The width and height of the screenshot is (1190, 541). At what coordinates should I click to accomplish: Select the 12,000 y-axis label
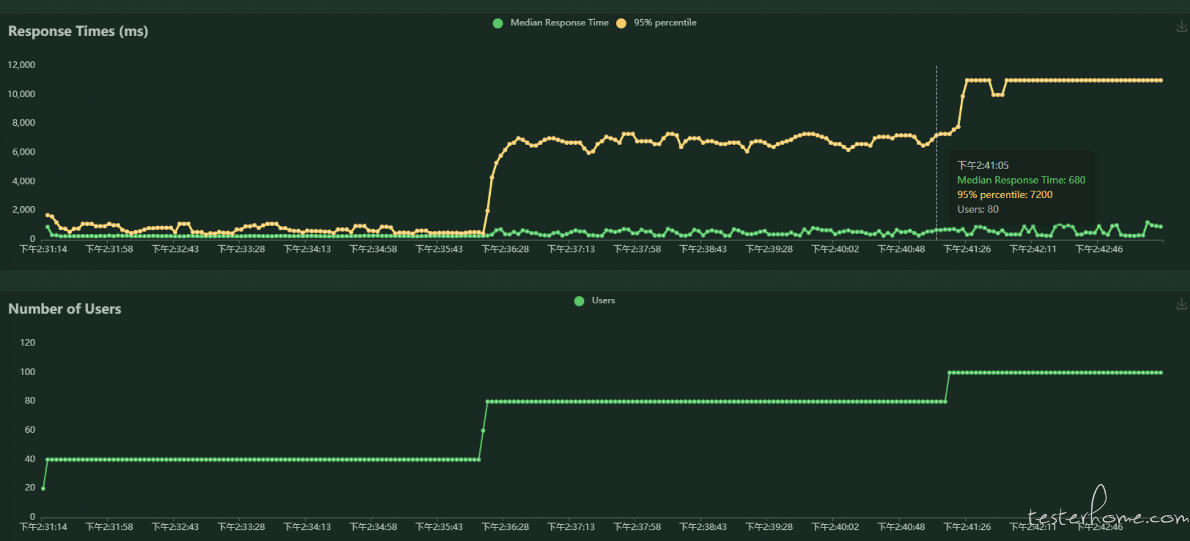pos(21,65)
